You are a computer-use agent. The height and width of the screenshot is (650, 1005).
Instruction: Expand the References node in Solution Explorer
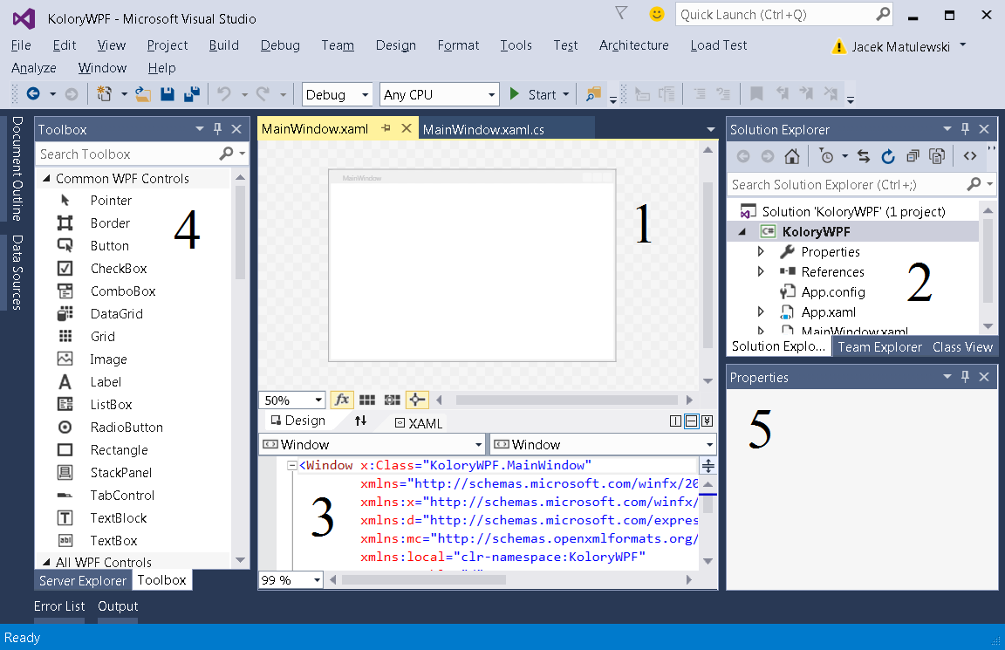[x=761, y=271]
